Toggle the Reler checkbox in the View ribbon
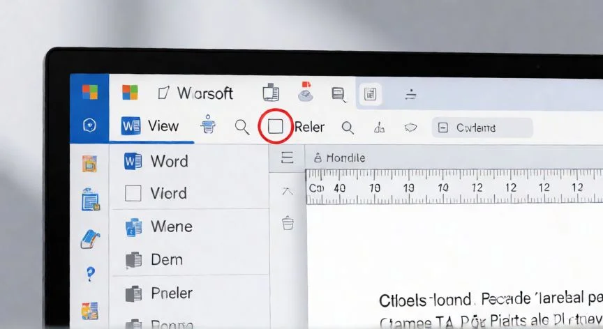This screenshot has width=603, height=329. pos(276,126)
